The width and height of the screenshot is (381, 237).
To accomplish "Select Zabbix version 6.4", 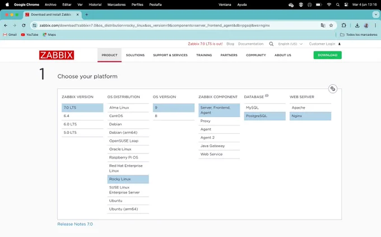I will coord(82,116).
